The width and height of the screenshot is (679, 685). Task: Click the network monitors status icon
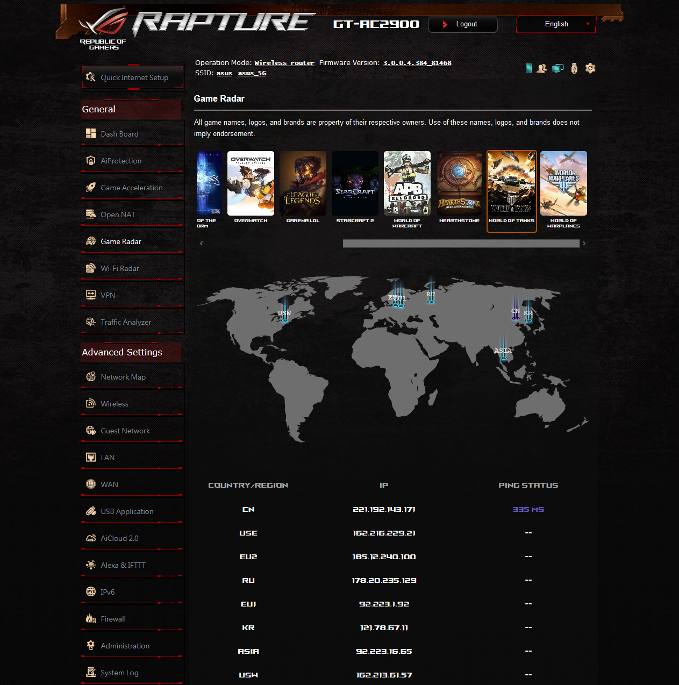[x=558, y=68]
